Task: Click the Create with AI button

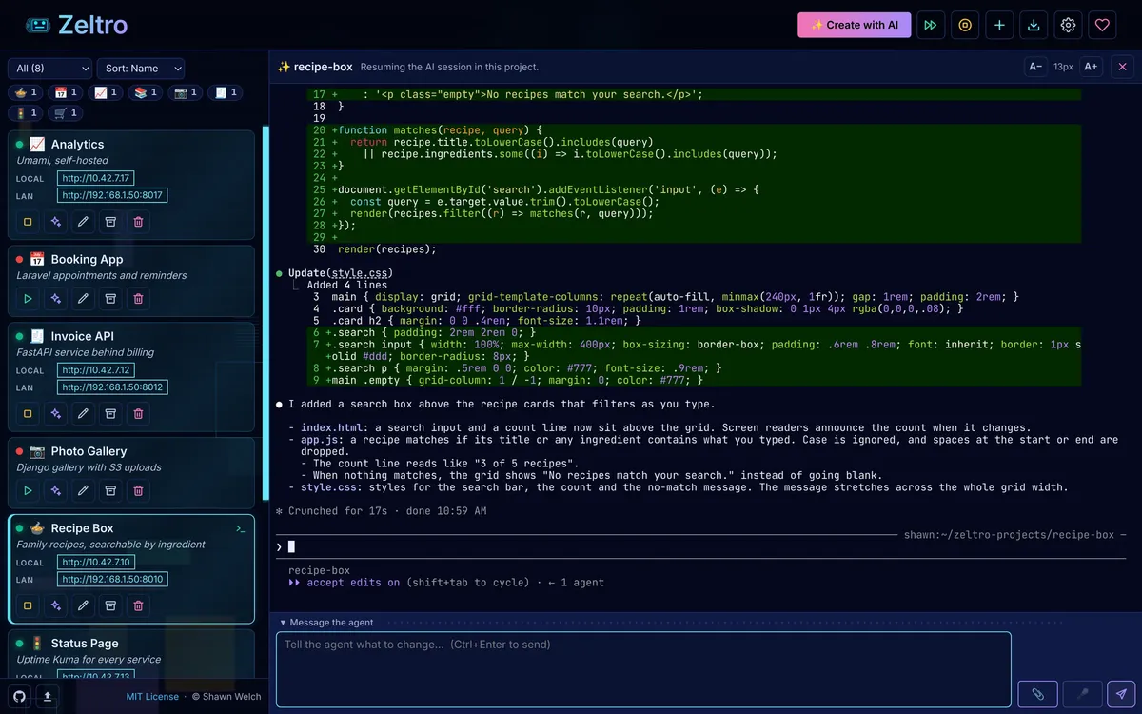Action: pos(854,26)
